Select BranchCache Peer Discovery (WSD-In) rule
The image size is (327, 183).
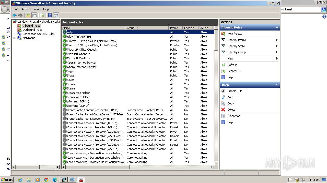[x=138, y=119]
